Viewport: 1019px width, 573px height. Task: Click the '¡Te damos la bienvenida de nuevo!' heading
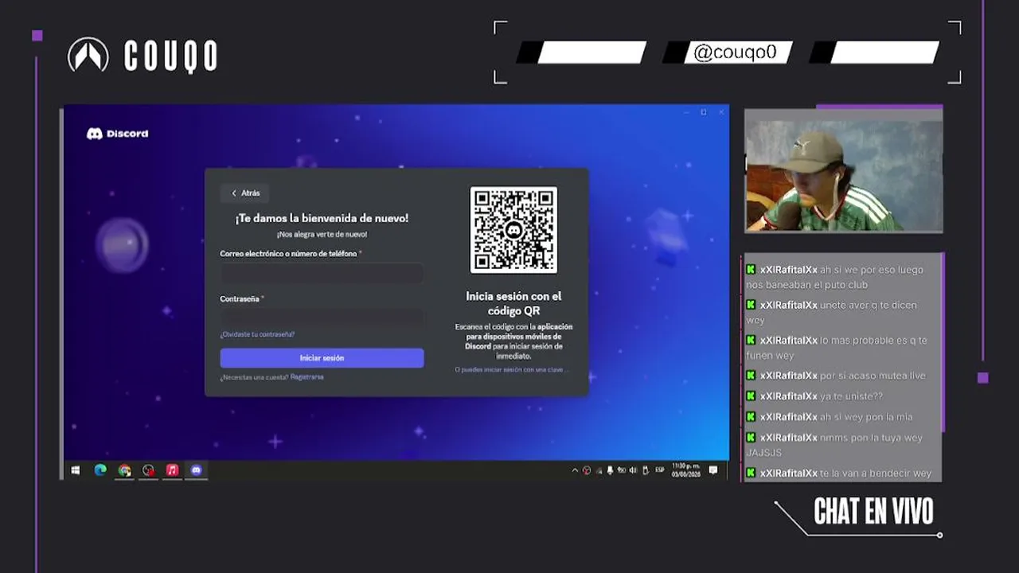[322, 218]
